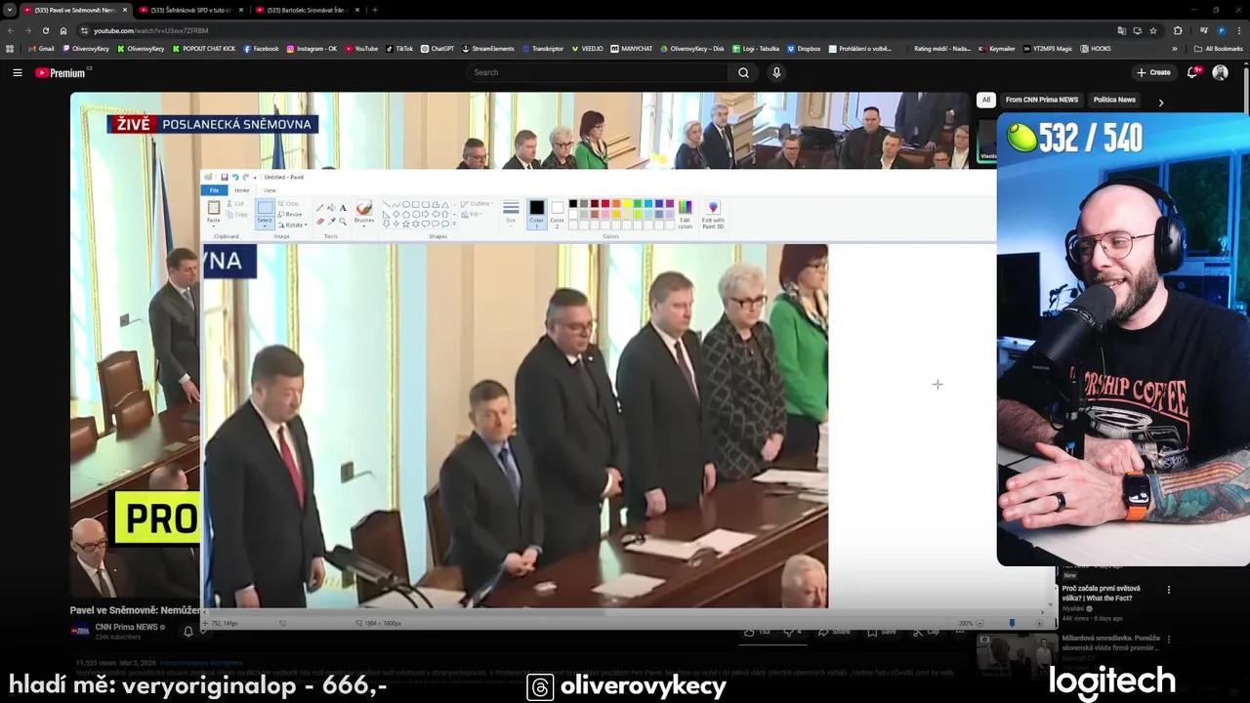Show more topic chips arrow
The image size is (1250, 703).
[1160, 103]
